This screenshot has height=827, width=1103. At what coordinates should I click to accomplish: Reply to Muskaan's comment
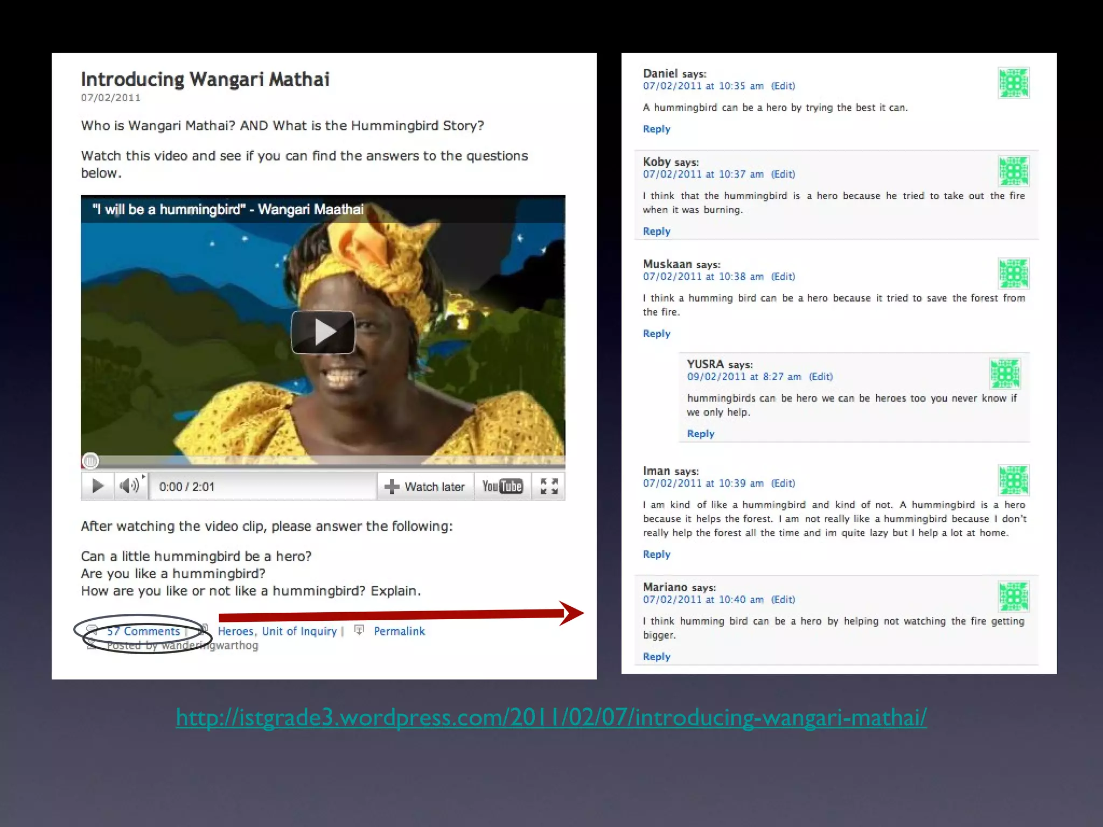[x=657, y=333]
